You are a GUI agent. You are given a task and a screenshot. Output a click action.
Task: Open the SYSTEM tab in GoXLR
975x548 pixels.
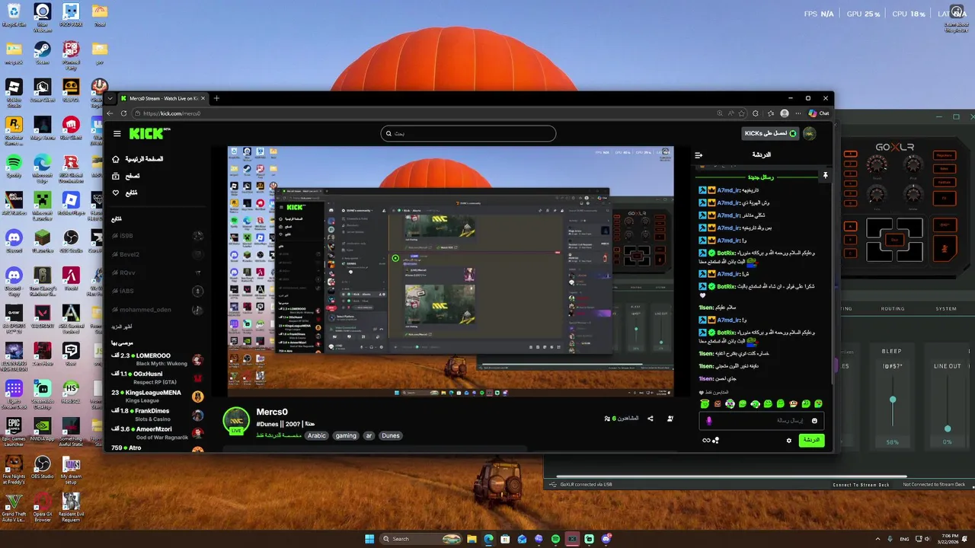click(x=946, y=309)
